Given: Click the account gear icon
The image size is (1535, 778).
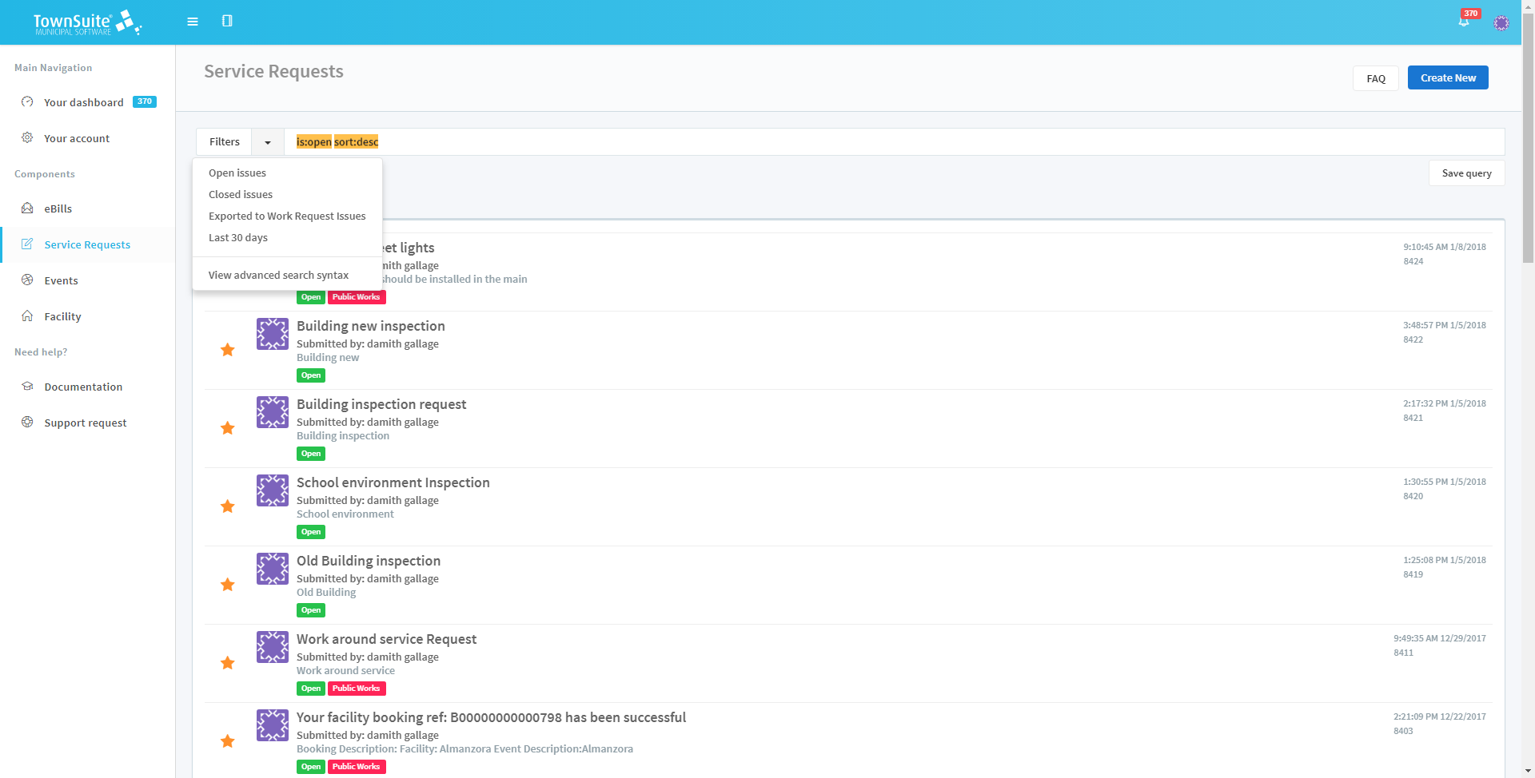Looking at the screenshot, I should 27,137.
